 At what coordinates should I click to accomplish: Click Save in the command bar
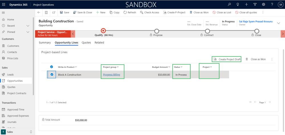pyautogui.click(x=64, y=12)
